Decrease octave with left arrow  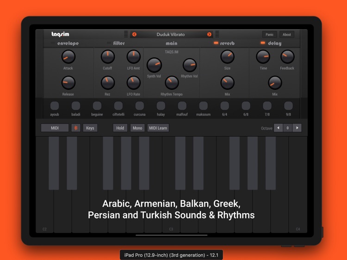point(278,128)
